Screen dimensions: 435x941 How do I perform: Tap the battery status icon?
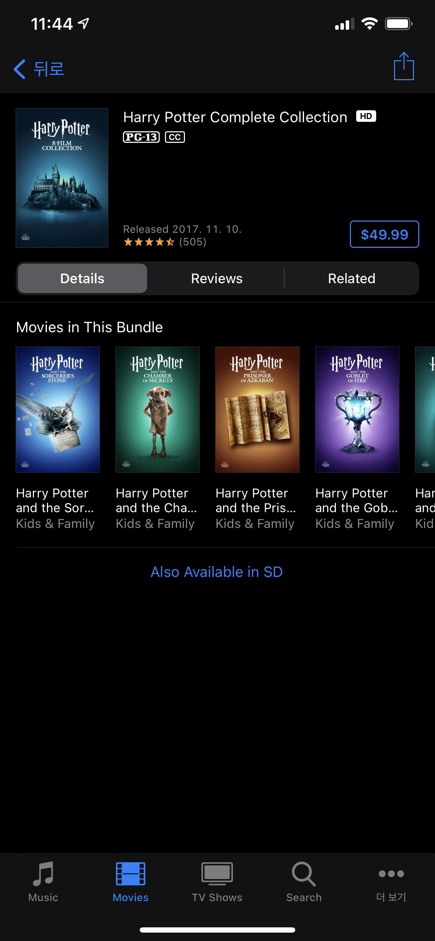point(399,24)
